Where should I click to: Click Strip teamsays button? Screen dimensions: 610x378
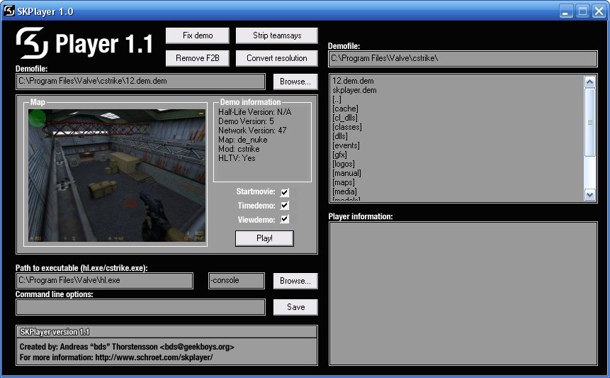(x=277, y=36)
